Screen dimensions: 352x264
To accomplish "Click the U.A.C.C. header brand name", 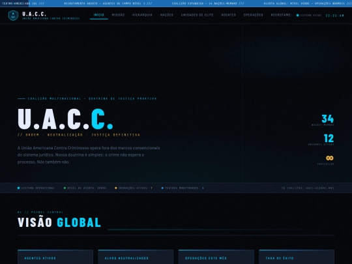I will coord(35,14).
